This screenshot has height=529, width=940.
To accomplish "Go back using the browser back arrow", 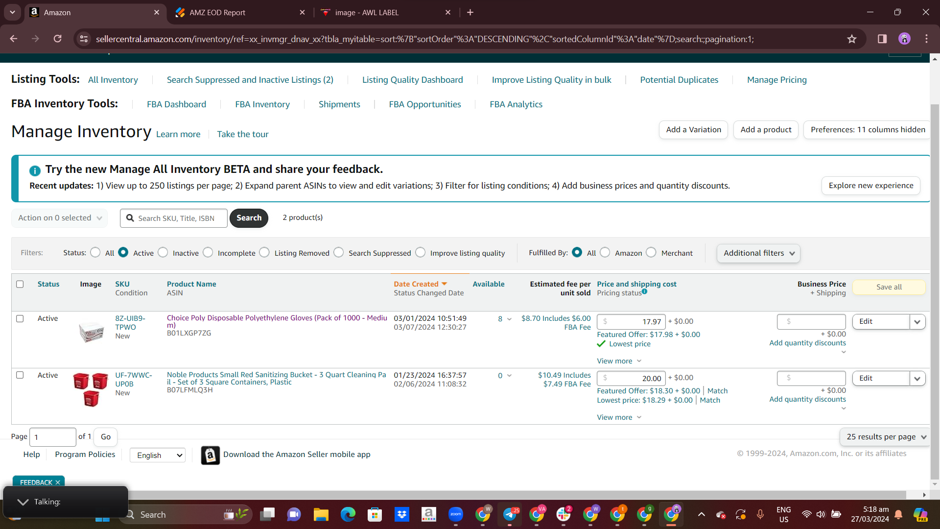I will 14,39.
